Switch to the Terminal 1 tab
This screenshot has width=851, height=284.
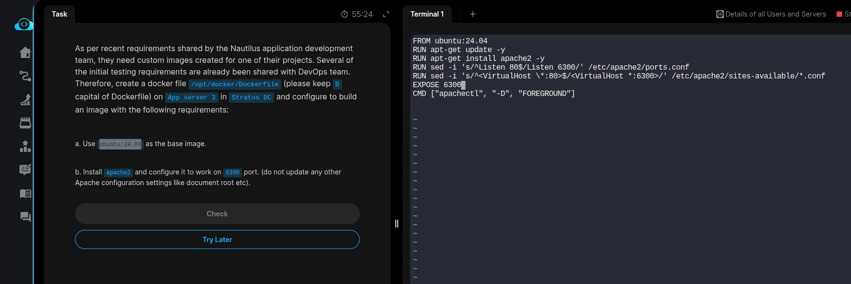click(427, 14)
